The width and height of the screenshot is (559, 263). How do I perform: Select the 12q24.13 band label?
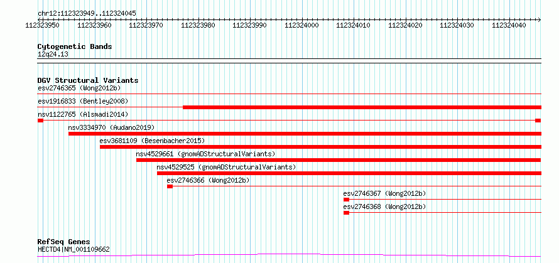click(53, 55)
